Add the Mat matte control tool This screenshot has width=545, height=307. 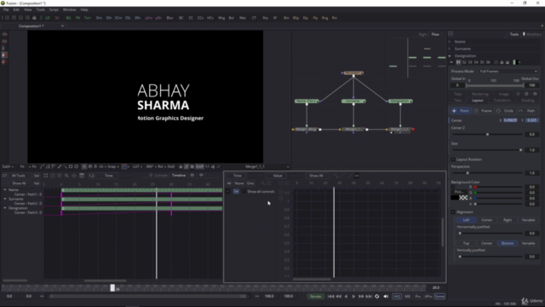point(243,18)
